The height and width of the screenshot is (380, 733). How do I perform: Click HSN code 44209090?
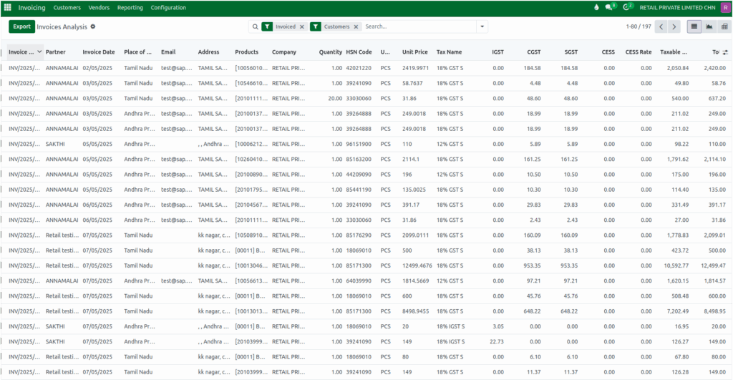pyautogui.click(x=359, y=175)
